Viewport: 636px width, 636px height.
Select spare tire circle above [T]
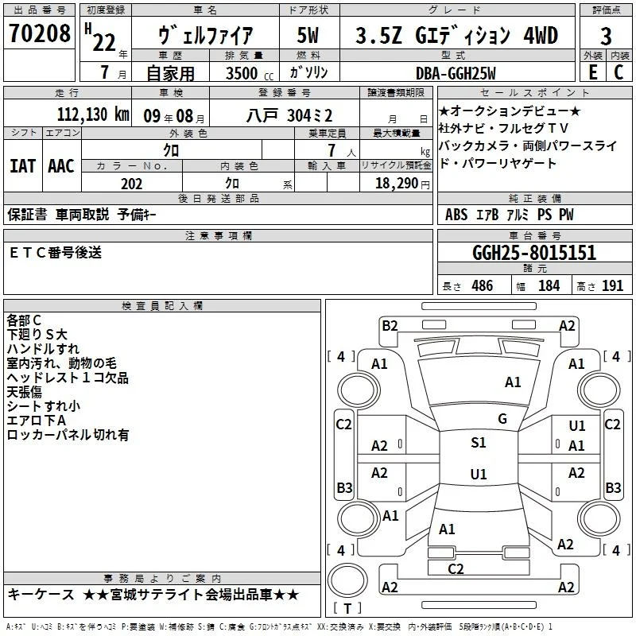(347, 580)
